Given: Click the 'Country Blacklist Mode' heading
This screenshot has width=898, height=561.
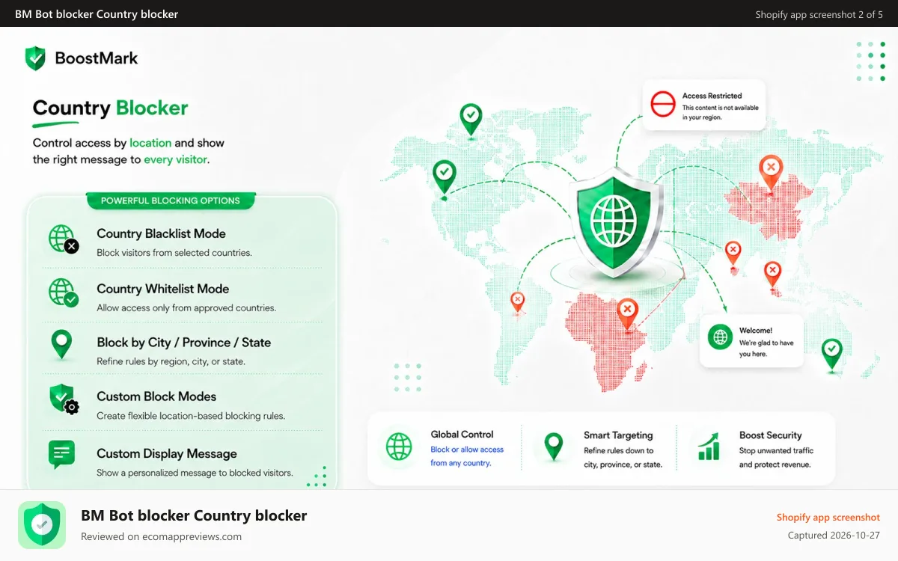Looking at the screenshot, I should (x=161, y=233).
